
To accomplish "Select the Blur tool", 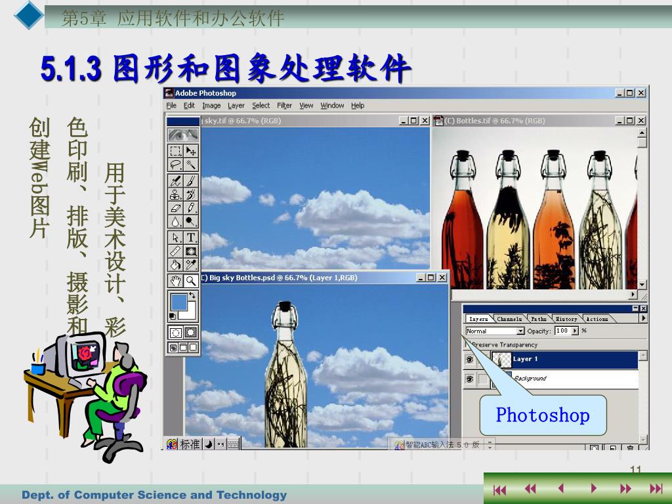I will pos(175,222).
